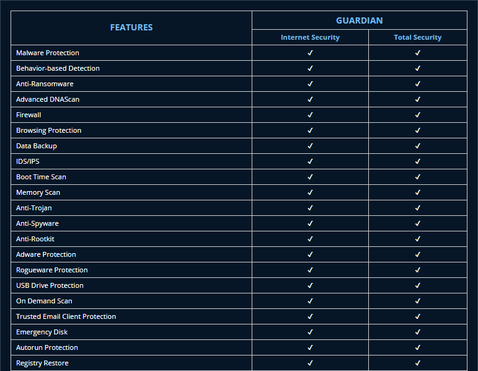
Task: Select the Total Security column header
Action: (418, 37)
